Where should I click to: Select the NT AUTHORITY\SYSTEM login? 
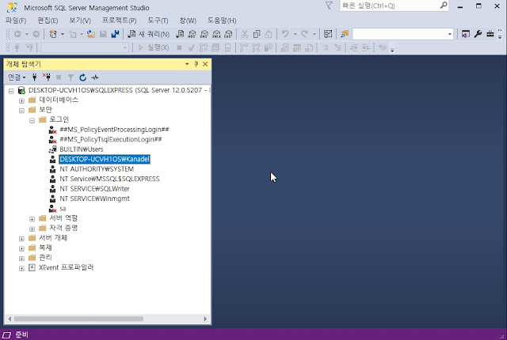click(x=97, y=169)
